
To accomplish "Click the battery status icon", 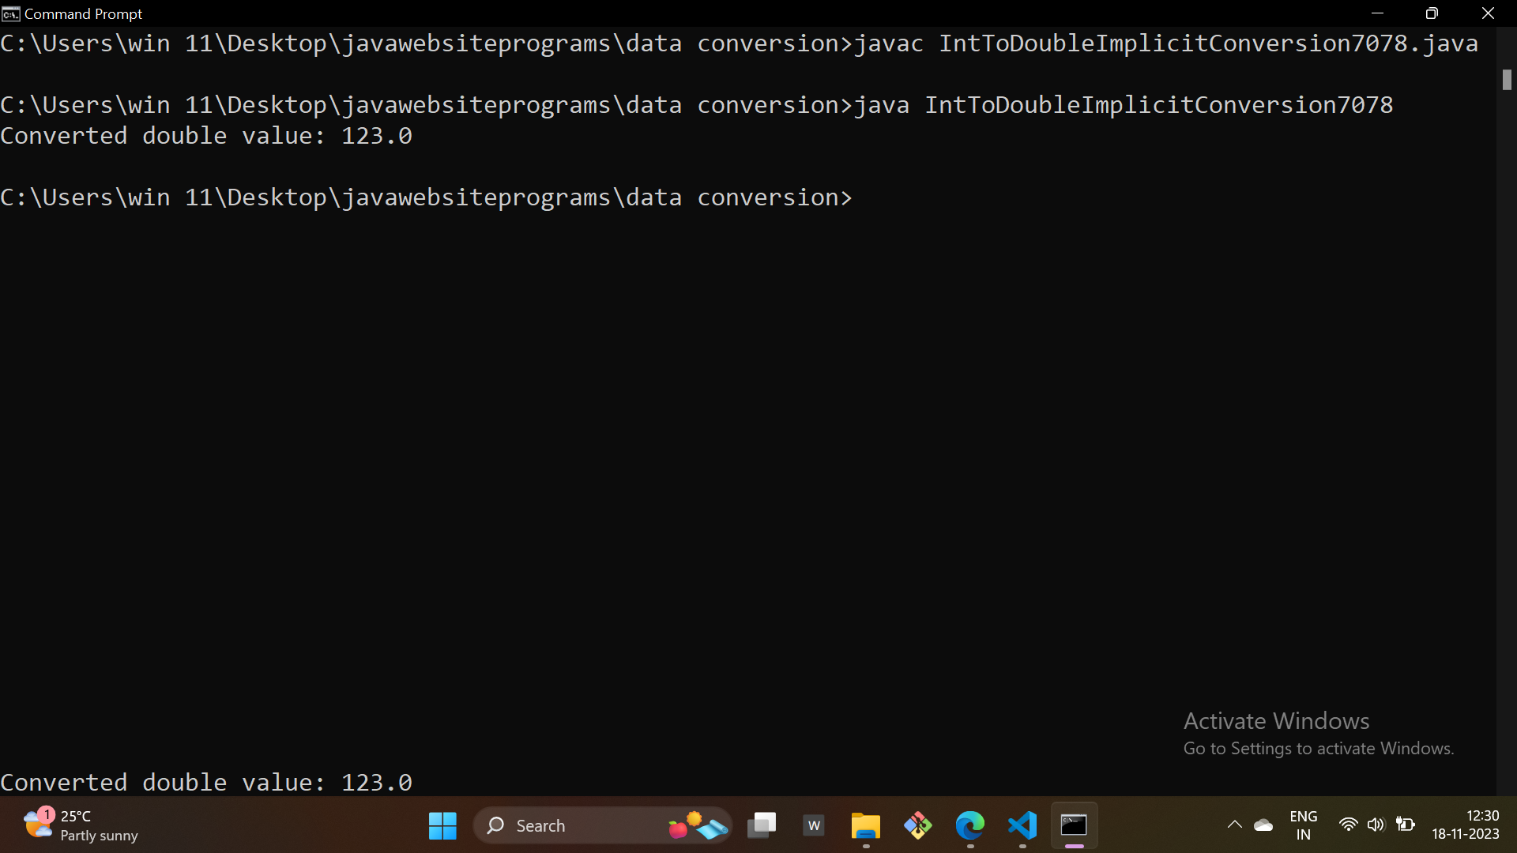I will (x=1405, y=825).
